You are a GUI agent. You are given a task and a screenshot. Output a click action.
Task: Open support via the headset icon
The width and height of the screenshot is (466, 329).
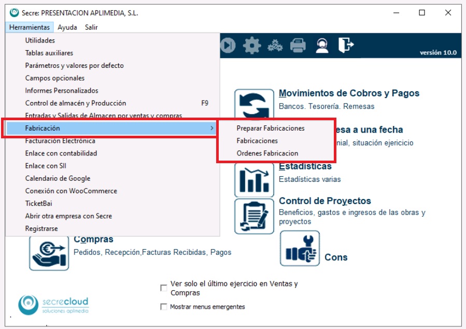pos(322,46)
